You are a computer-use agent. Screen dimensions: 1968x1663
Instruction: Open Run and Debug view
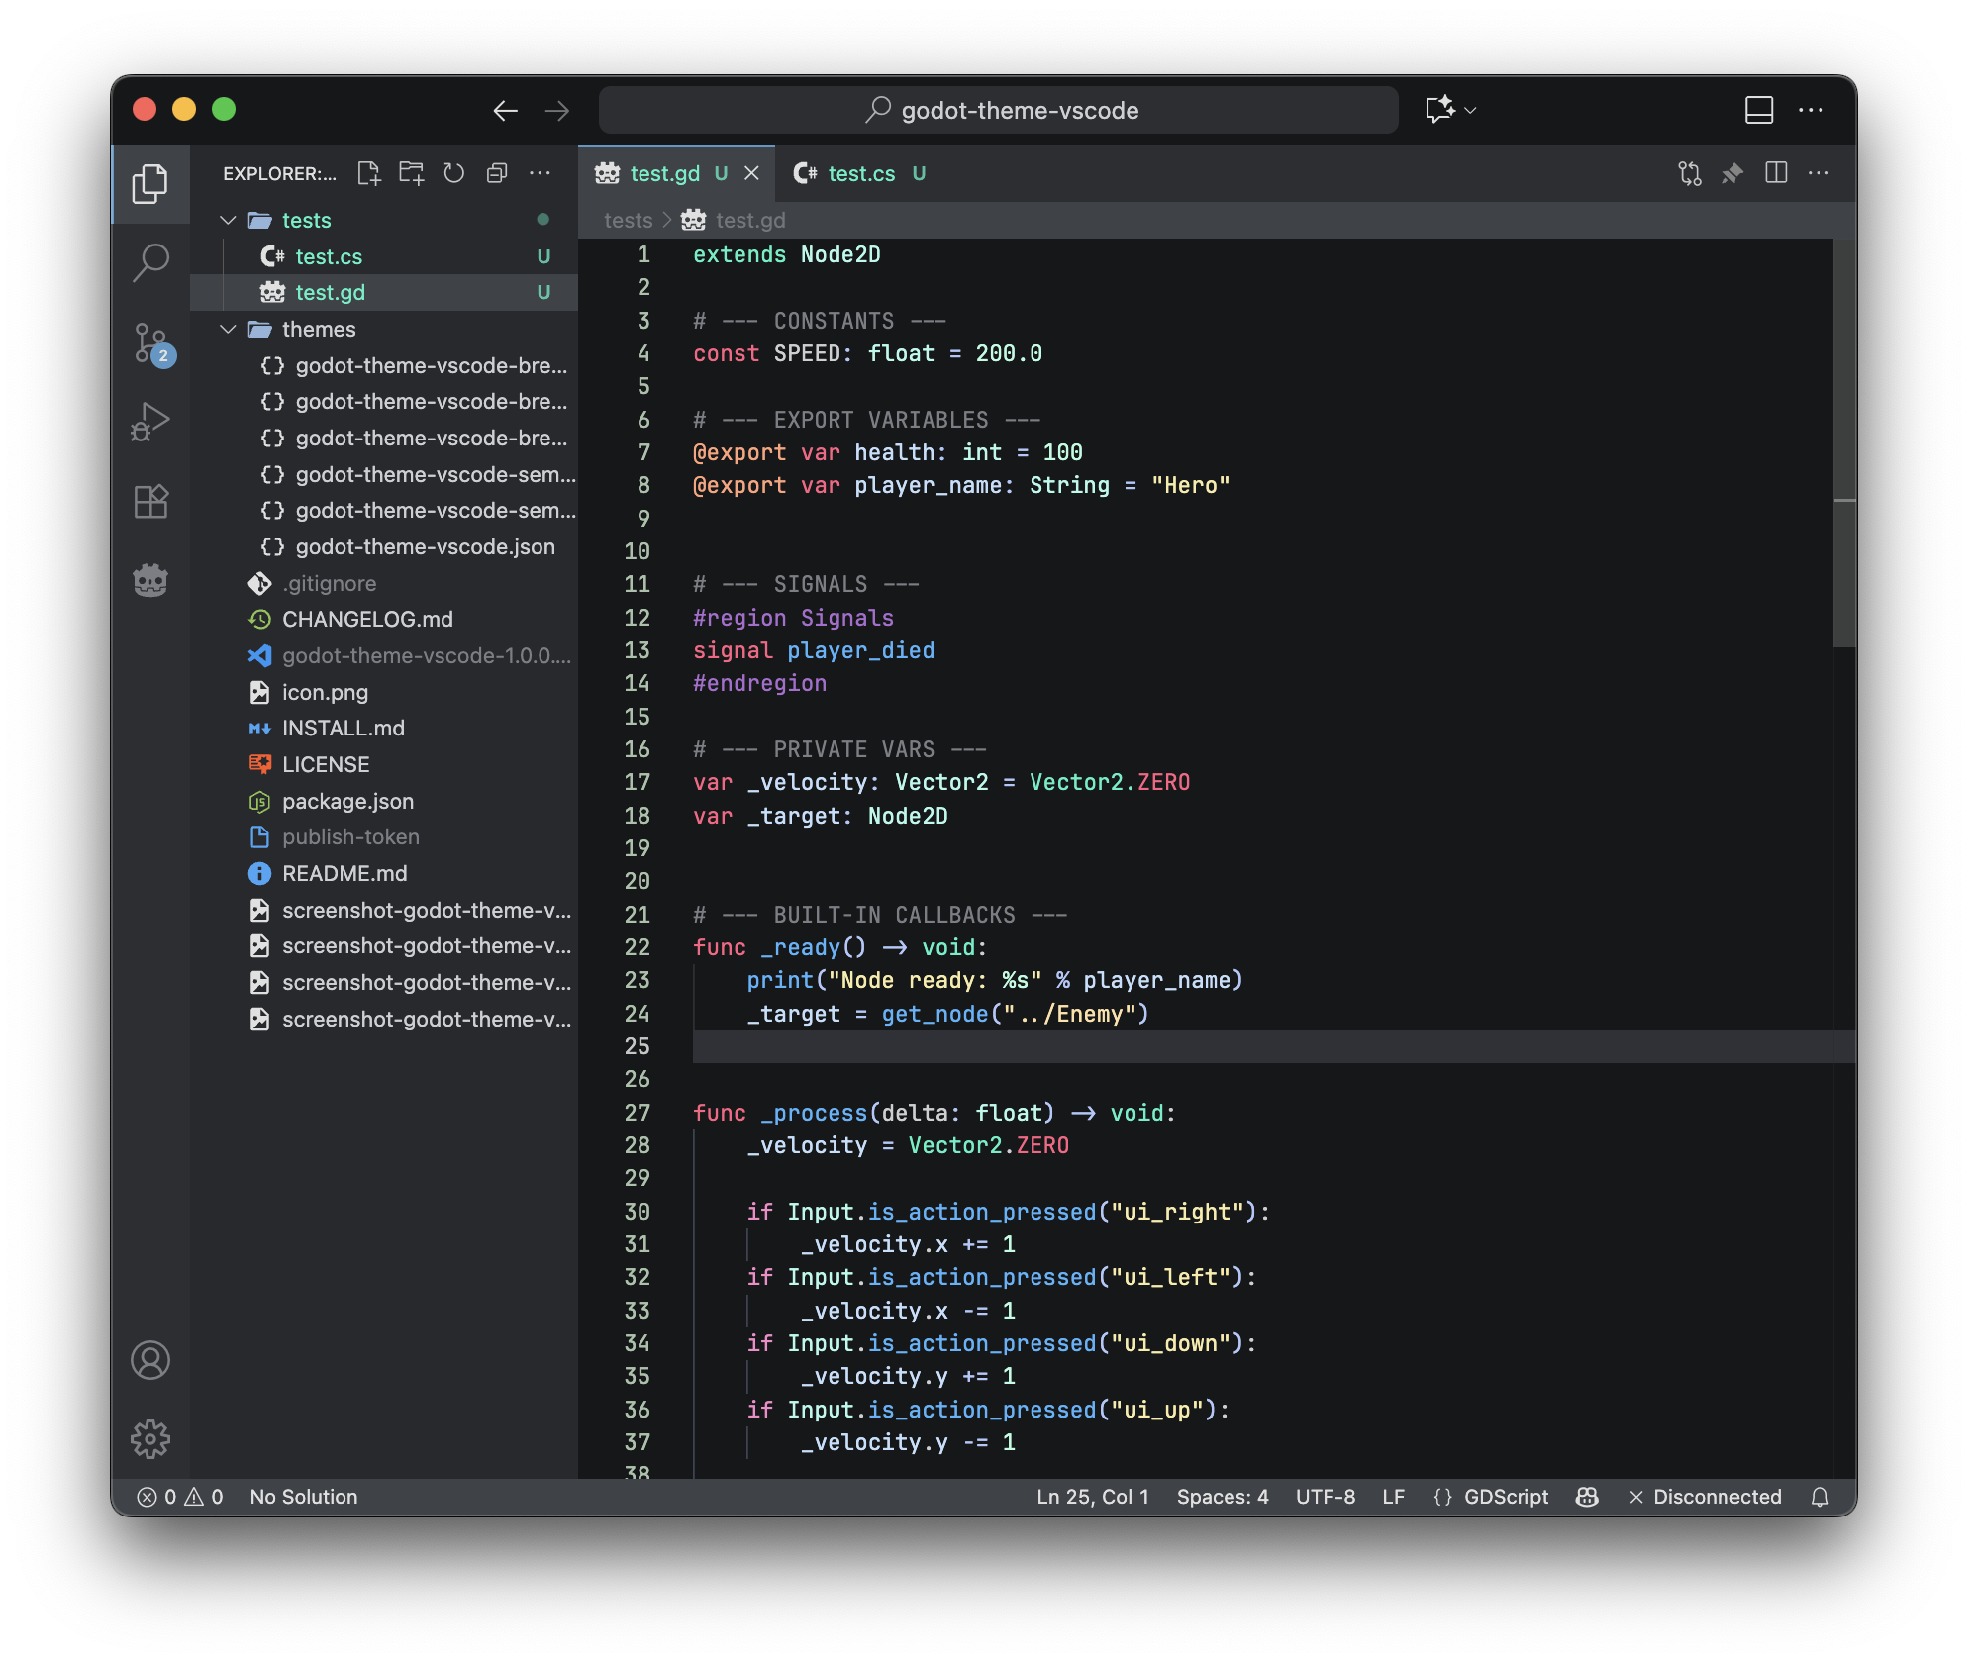pos(150,422)
